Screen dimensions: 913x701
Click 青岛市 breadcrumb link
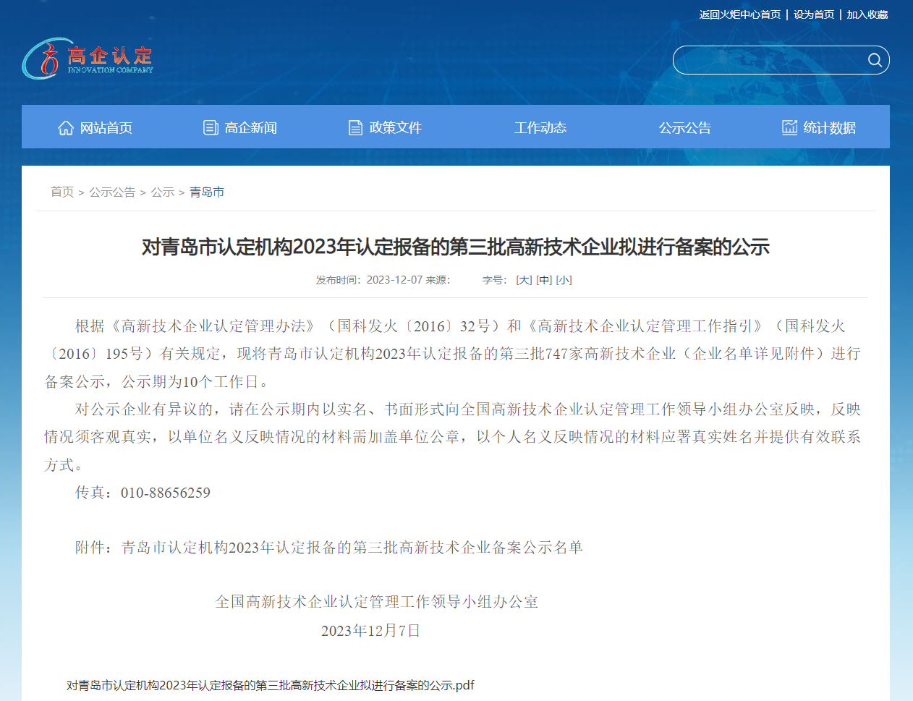tap(207, 192)
